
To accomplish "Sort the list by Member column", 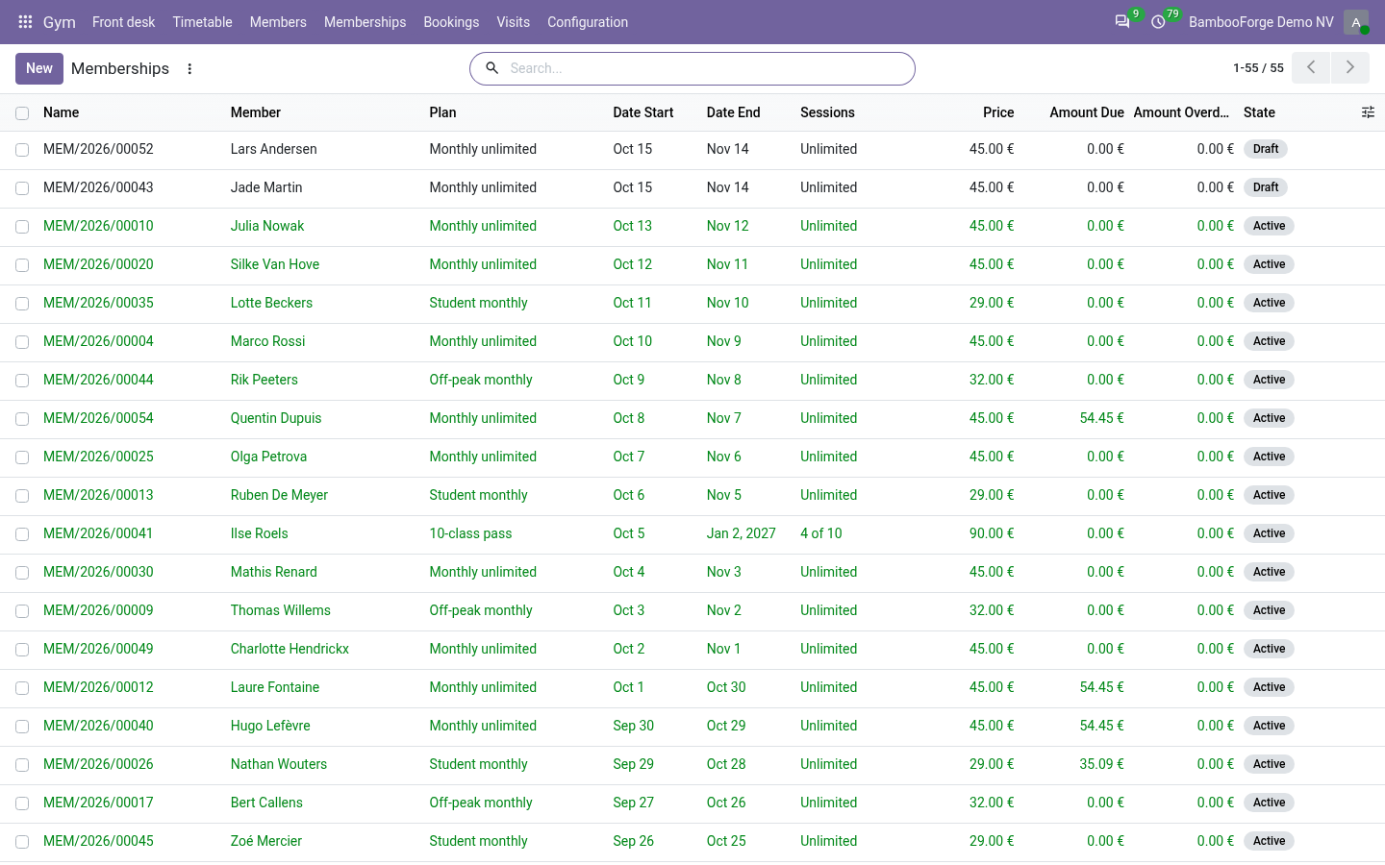I will point(256,112).
